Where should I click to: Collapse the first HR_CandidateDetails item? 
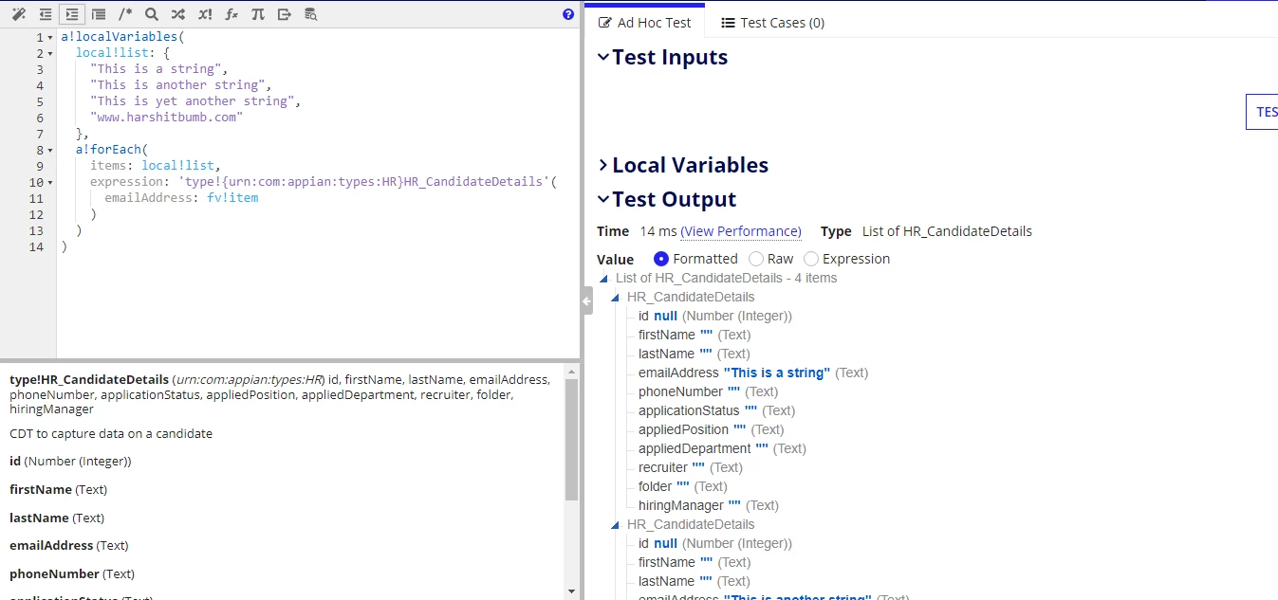(x=617, y=298)
